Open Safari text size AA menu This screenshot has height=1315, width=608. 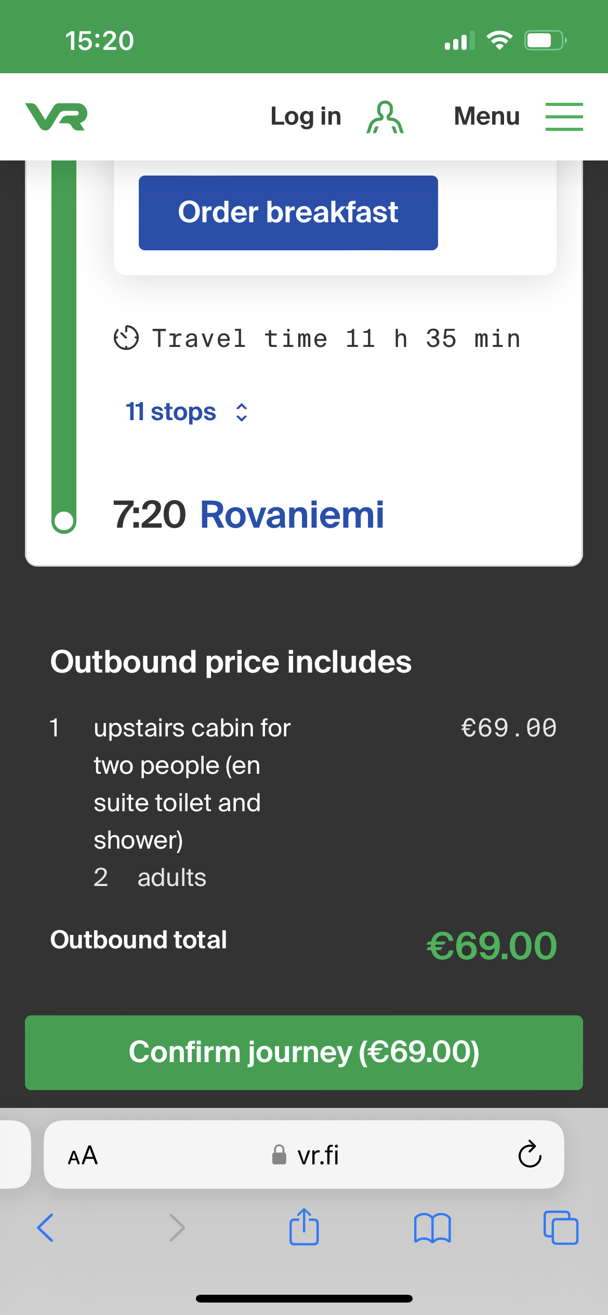(83, 1156)
